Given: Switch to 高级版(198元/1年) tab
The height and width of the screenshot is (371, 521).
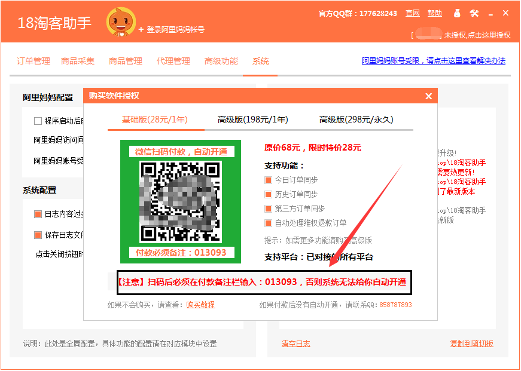Looking at the screenshot, I should (252, 119).
